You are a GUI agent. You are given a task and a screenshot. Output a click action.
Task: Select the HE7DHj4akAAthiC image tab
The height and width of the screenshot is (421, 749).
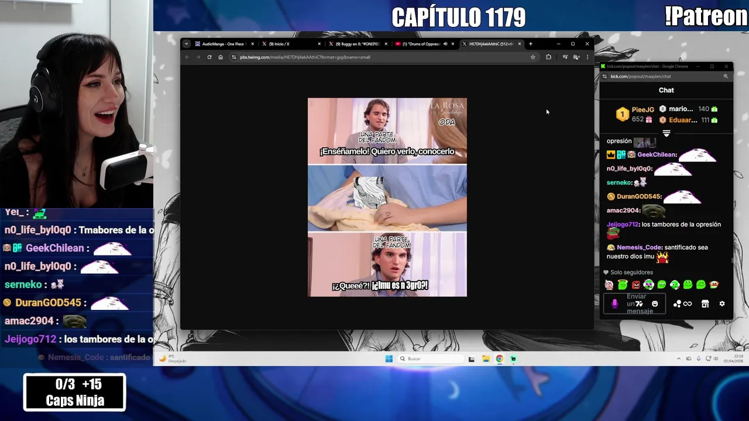click(x=491, y=44)
